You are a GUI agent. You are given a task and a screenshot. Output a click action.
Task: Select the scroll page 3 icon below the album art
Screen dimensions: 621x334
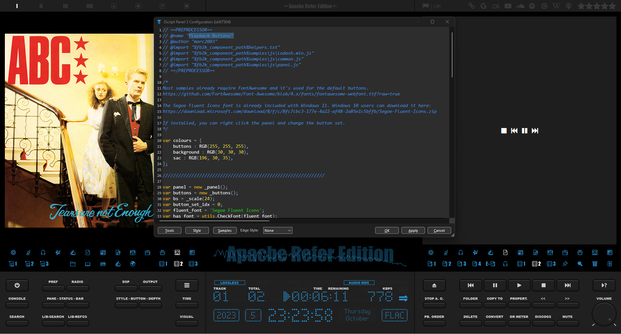(x=44, y=264)
